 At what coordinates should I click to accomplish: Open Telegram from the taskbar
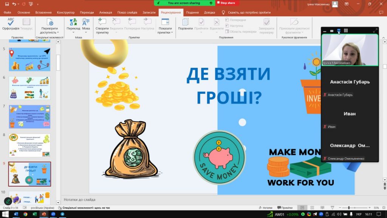(x=62, y=214)
